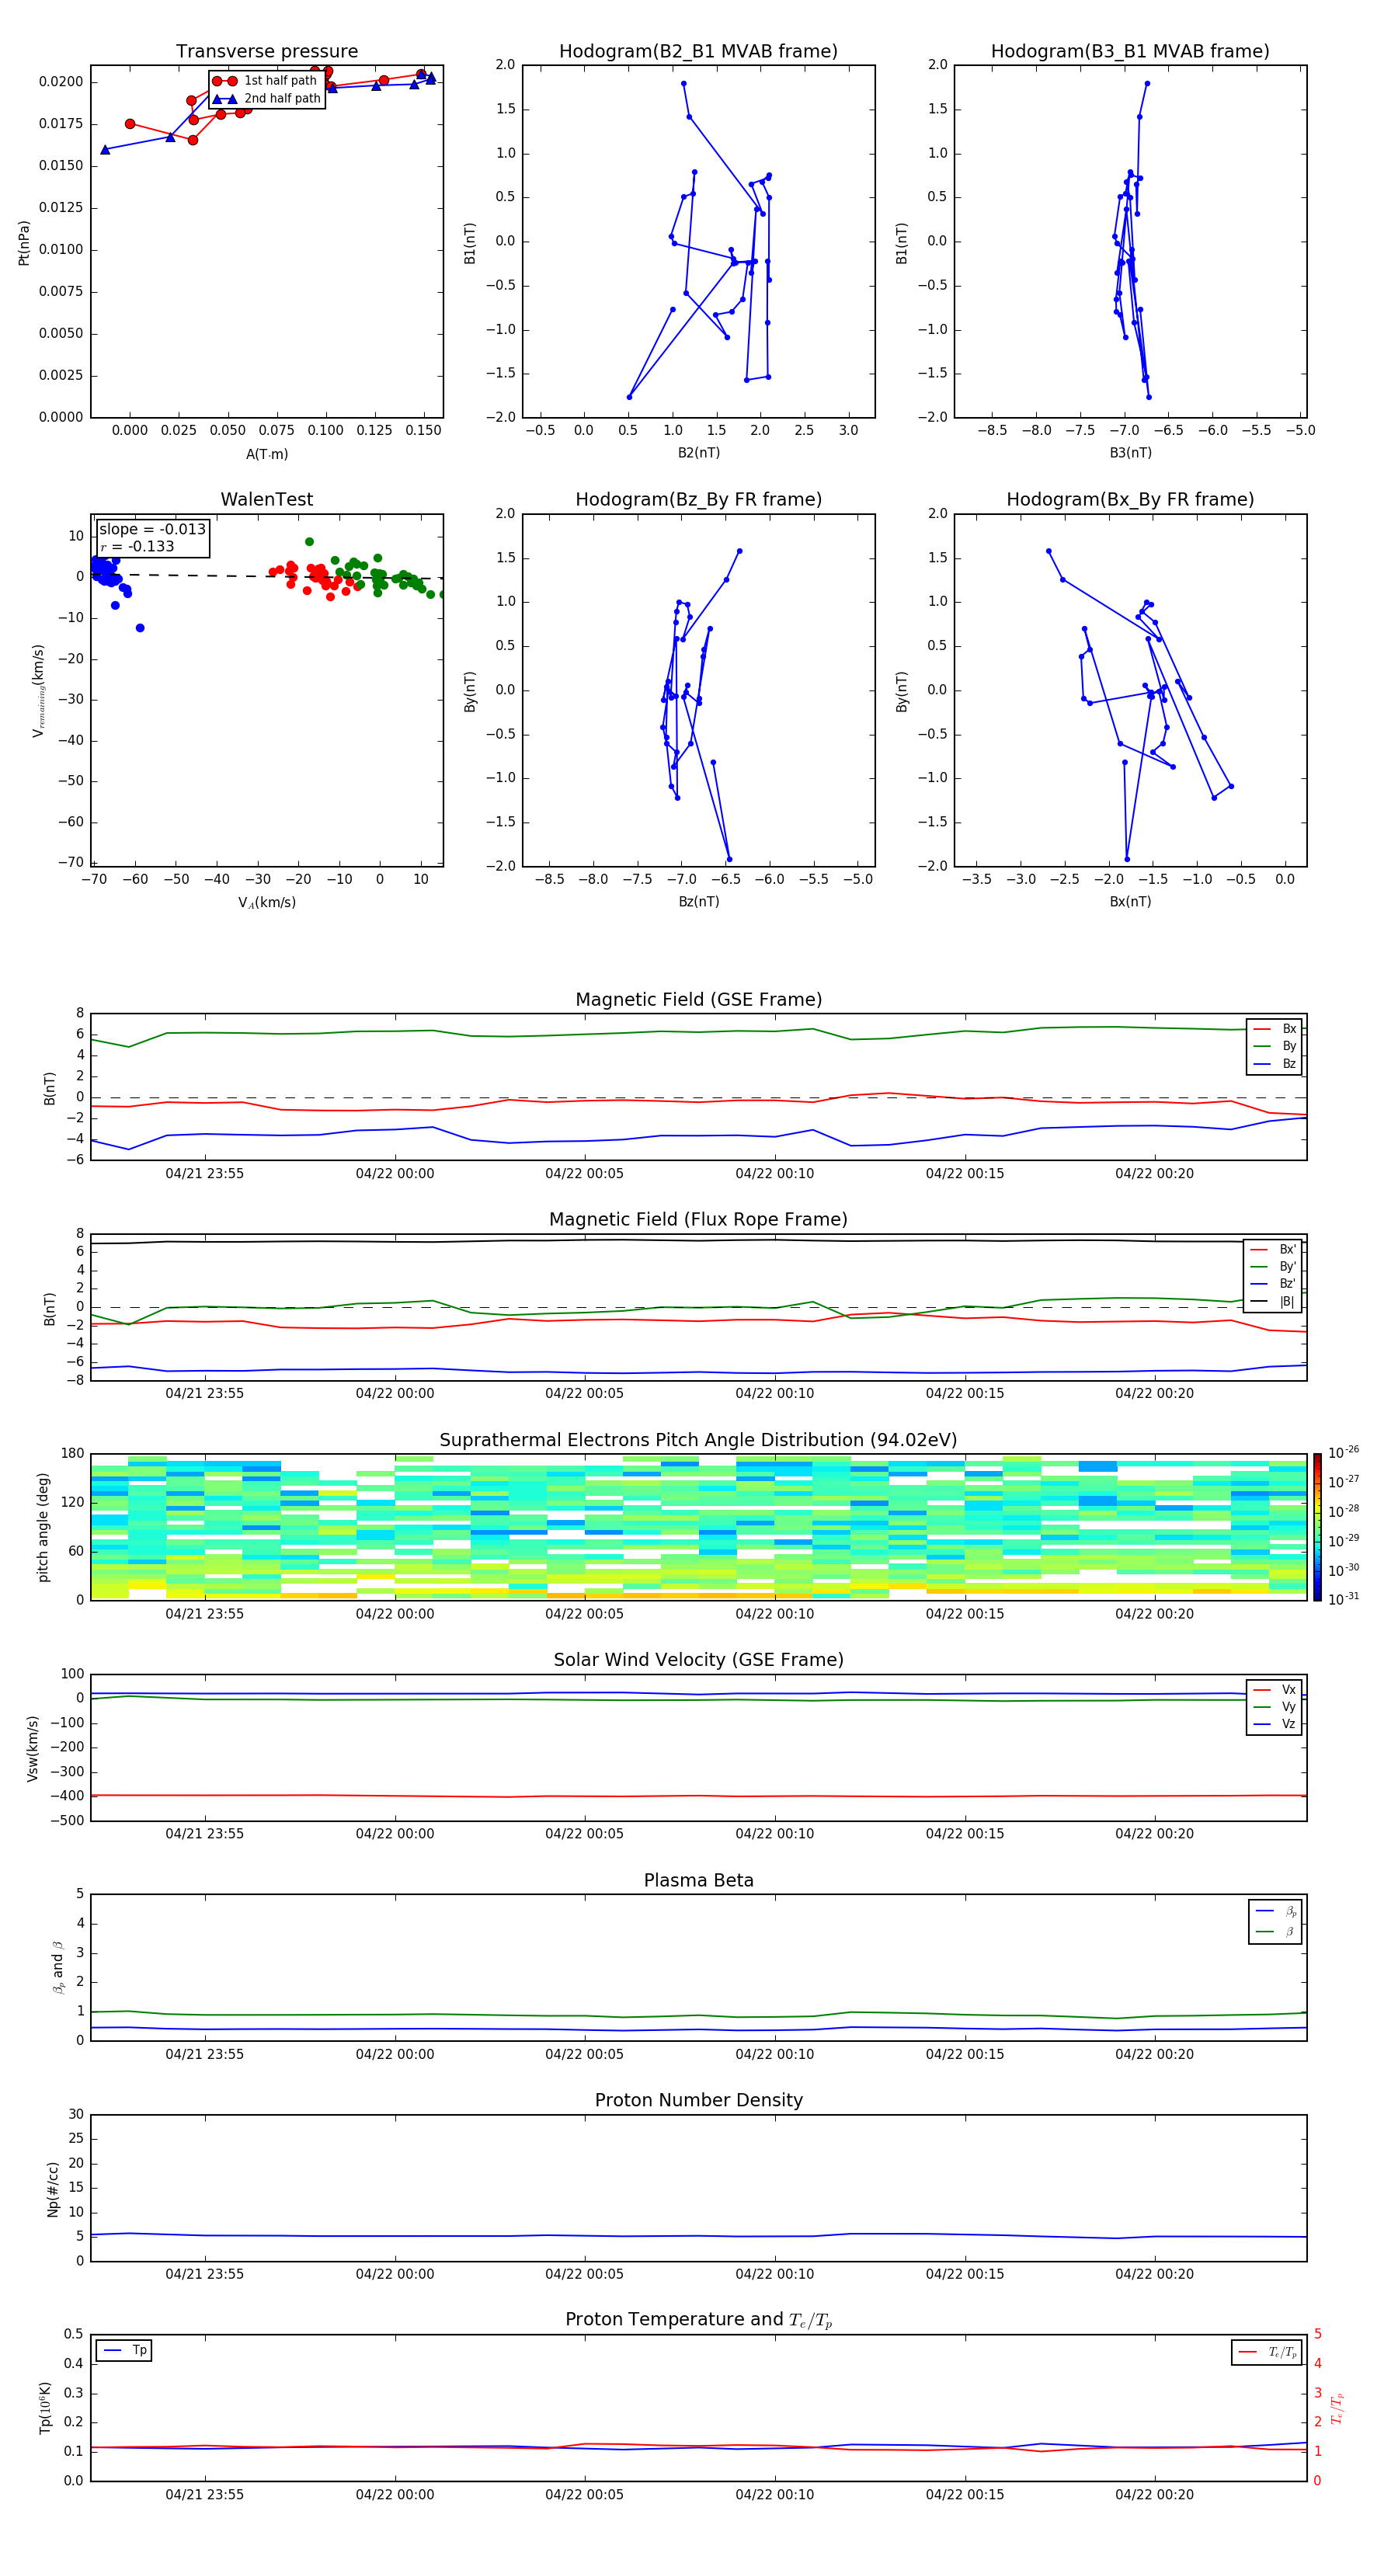Select the Vx legend entry
This screenshot has height=2563, width=1398.
1275,1689
